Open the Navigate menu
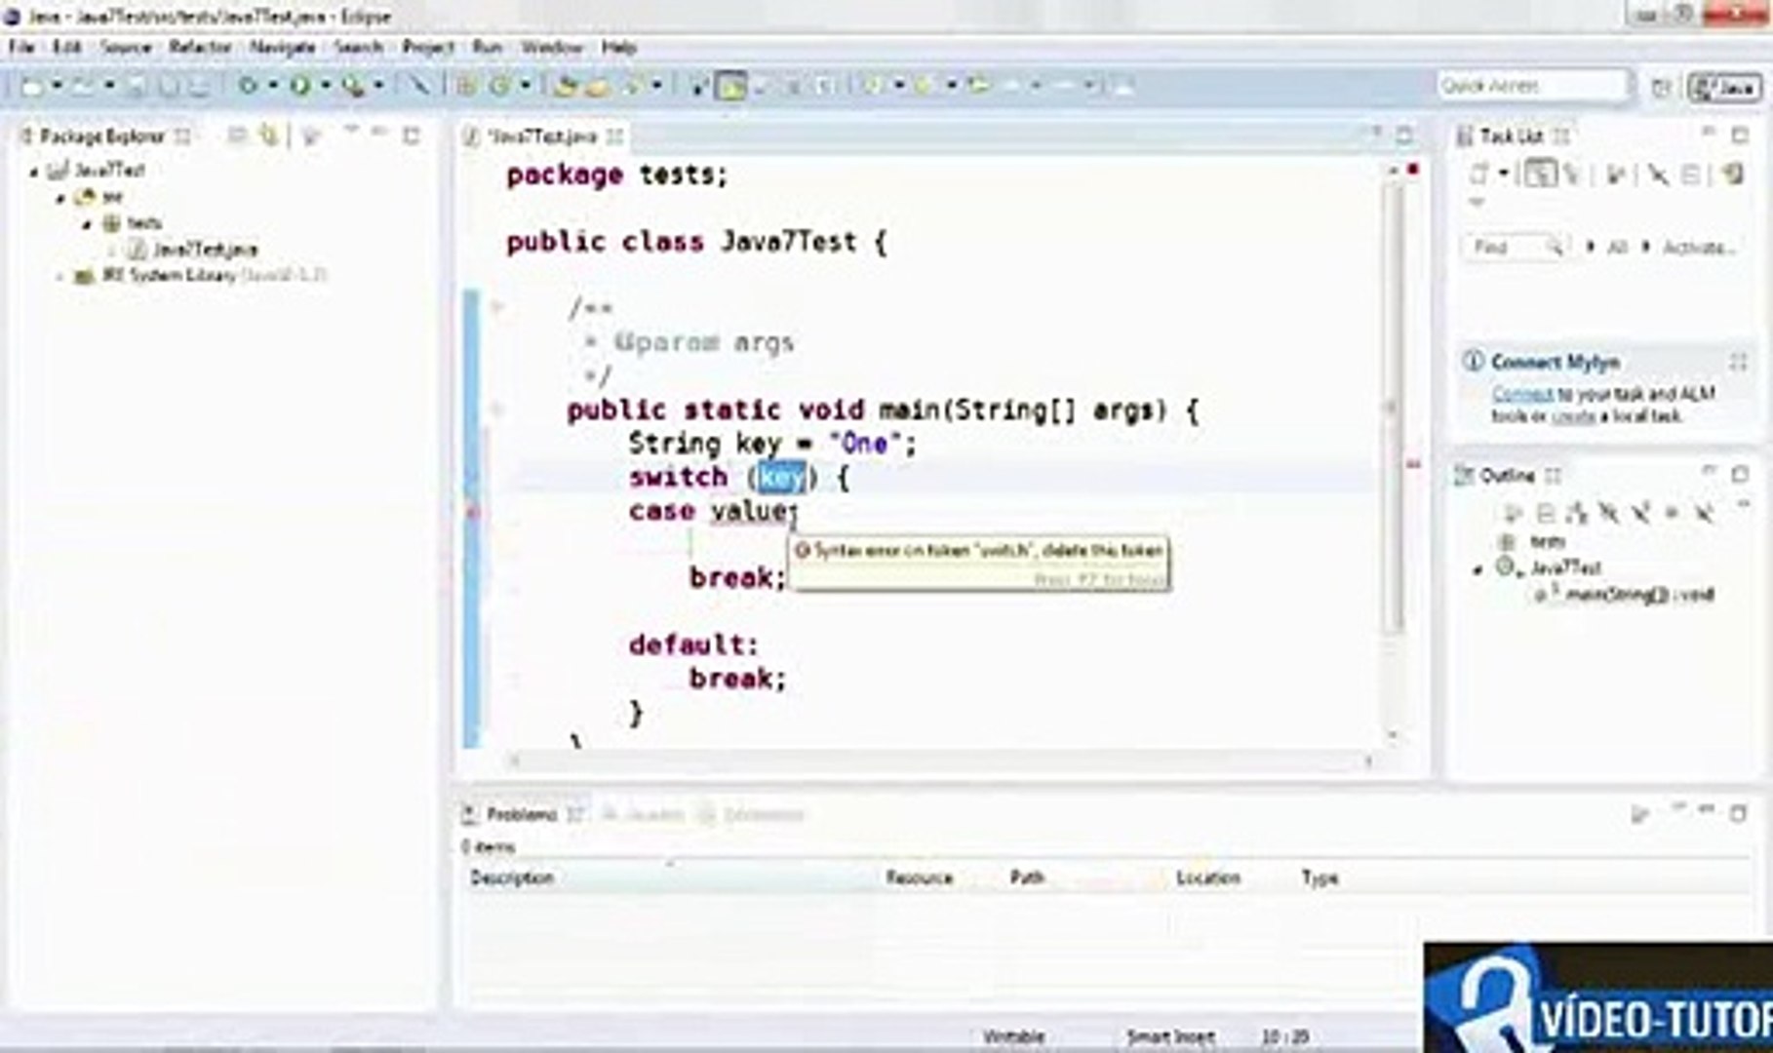The image size is (1773, 1053). [x=283, y=47]
